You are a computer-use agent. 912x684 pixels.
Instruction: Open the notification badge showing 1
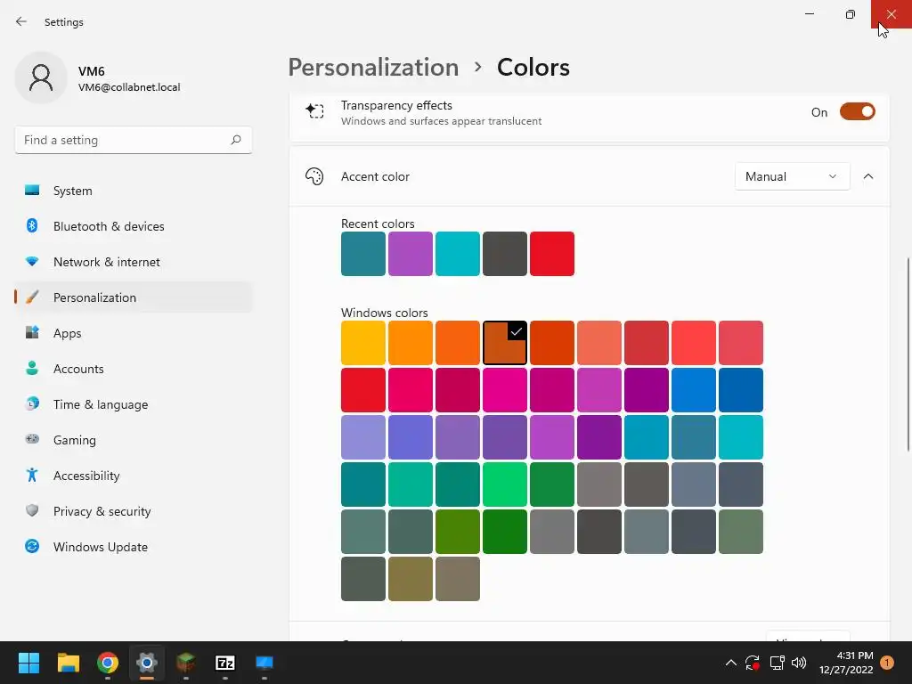[x=887, y=662]
